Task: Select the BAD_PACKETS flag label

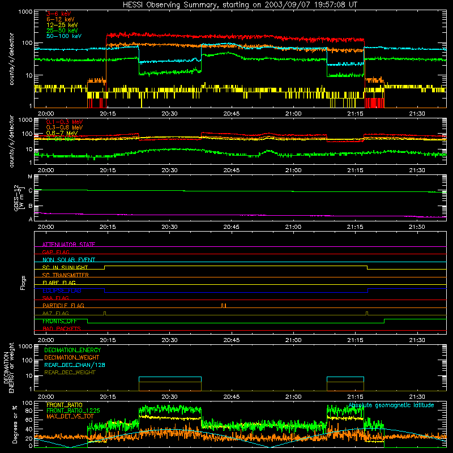Action: 62,328
